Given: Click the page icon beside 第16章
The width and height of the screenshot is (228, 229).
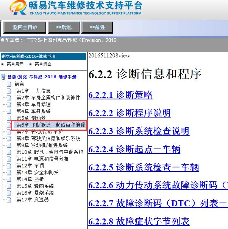Looking at the screenshot, I should (x=9, y=193).
